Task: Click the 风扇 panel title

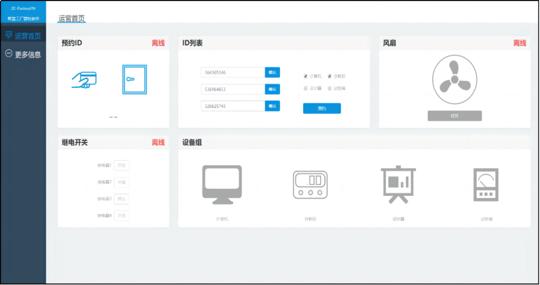Action: (x=389, y=43)
